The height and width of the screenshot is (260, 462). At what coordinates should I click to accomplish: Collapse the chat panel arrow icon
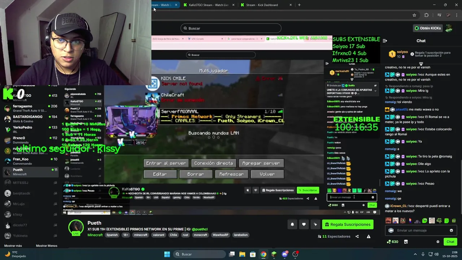coord(385,41)
